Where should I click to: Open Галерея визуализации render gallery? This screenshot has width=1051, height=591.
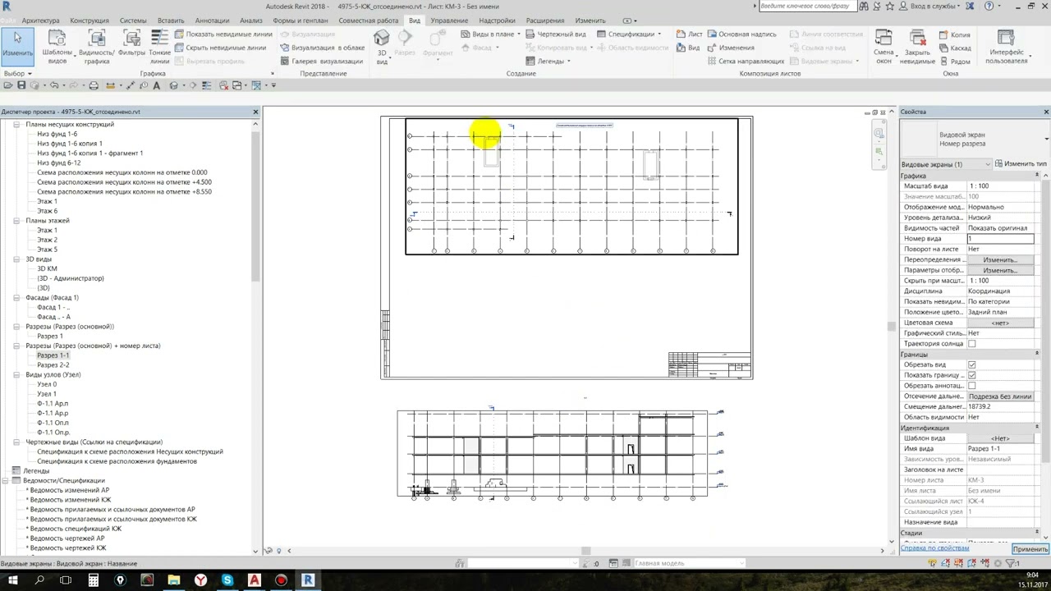[x=321, y=61]
